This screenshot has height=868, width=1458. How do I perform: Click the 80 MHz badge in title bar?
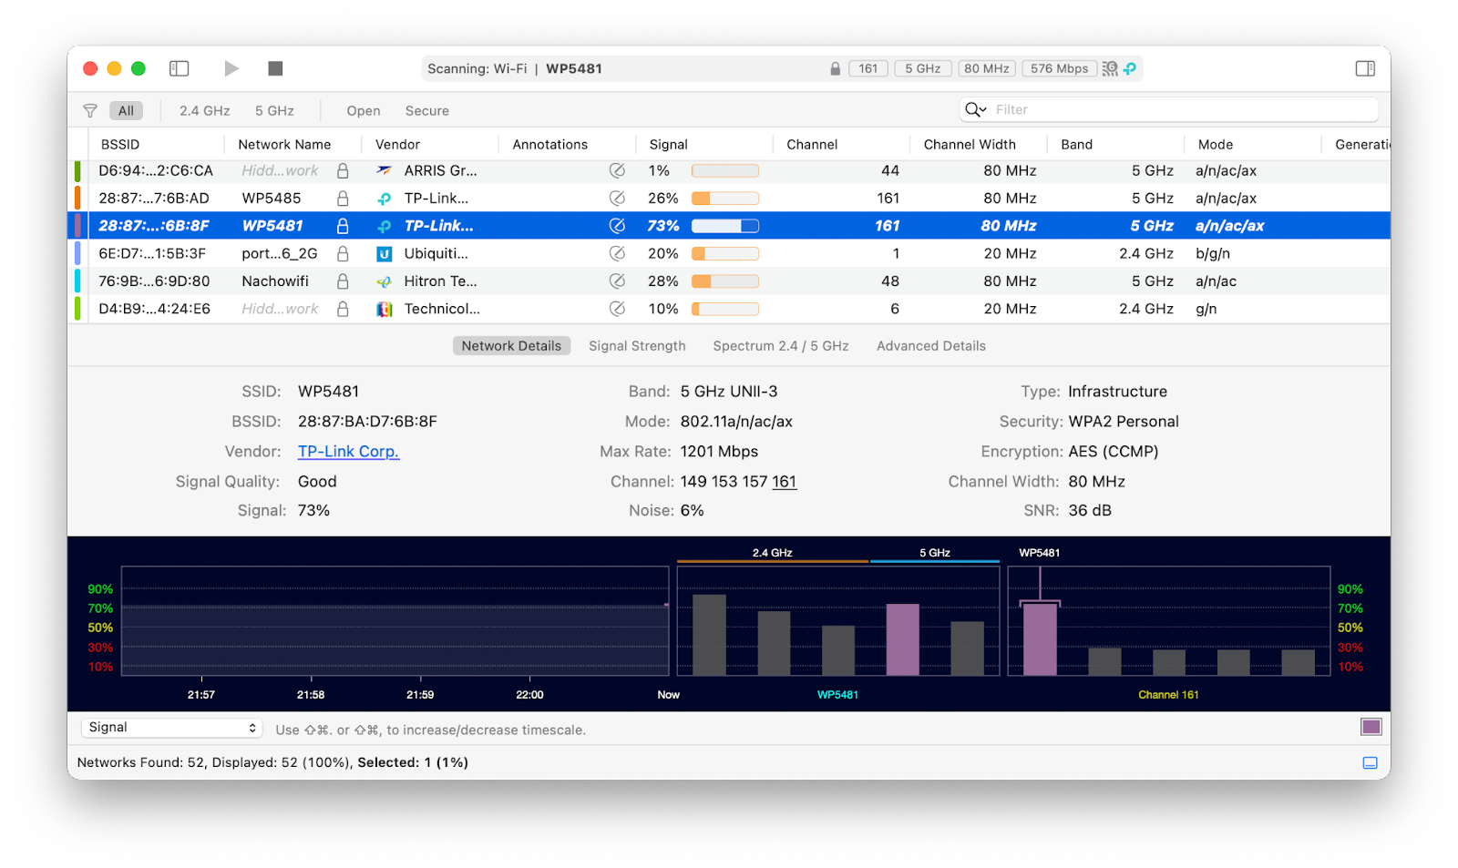coord(987,69)
